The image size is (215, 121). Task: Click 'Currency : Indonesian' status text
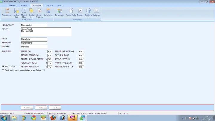(57, 114)
